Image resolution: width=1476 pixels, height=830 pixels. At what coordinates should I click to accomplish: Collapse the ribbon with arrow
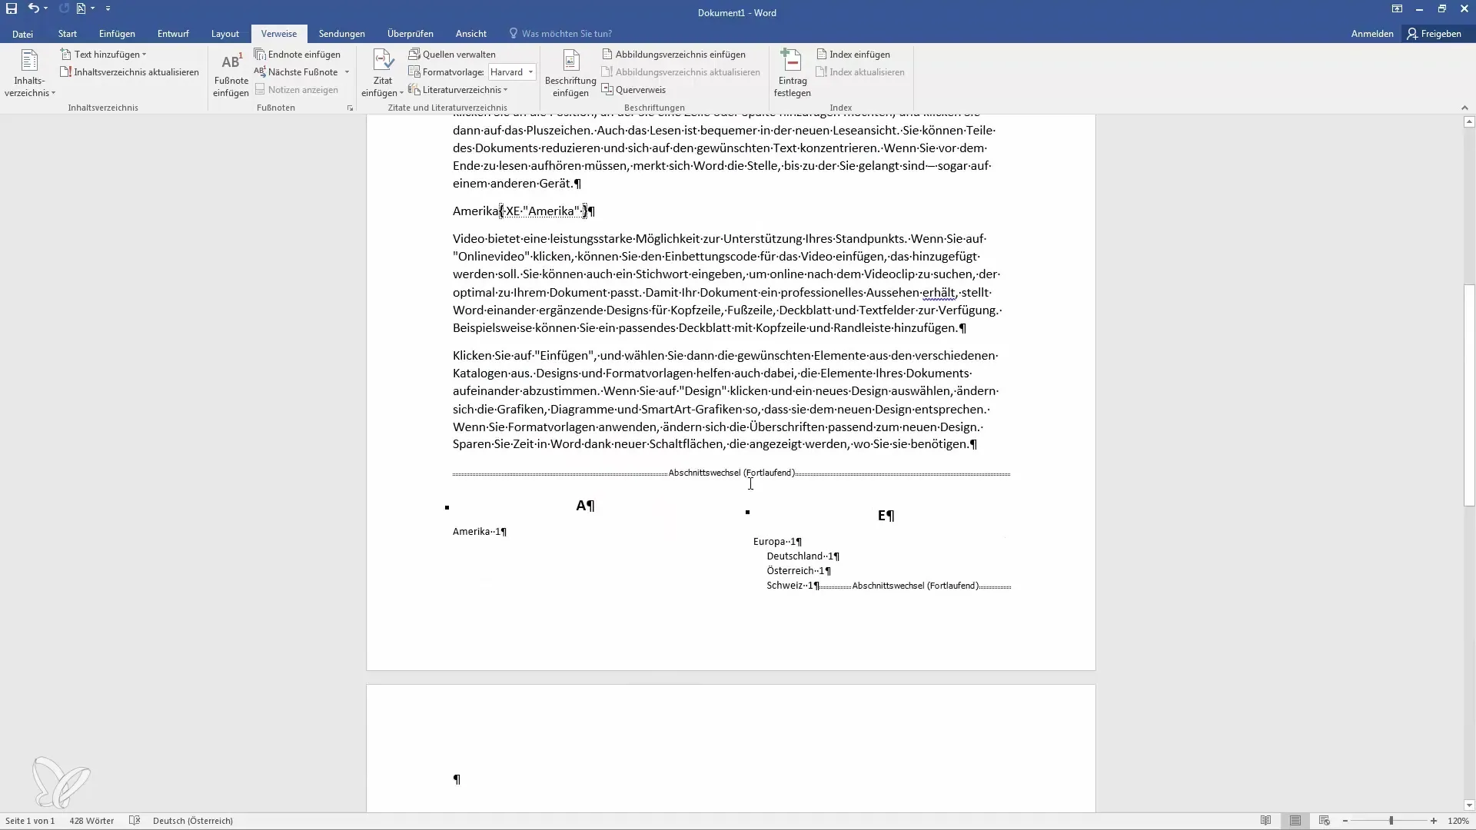[1464, 108]
